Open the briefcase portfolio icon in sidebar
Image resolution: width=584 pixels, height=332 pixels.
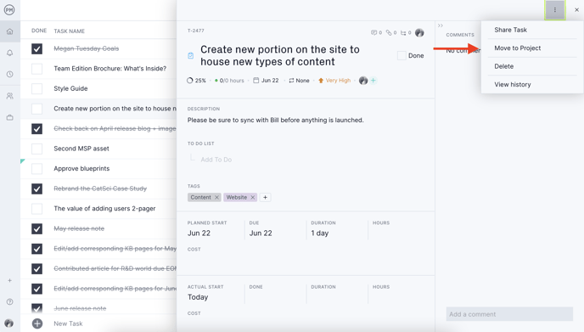(9, 117)
